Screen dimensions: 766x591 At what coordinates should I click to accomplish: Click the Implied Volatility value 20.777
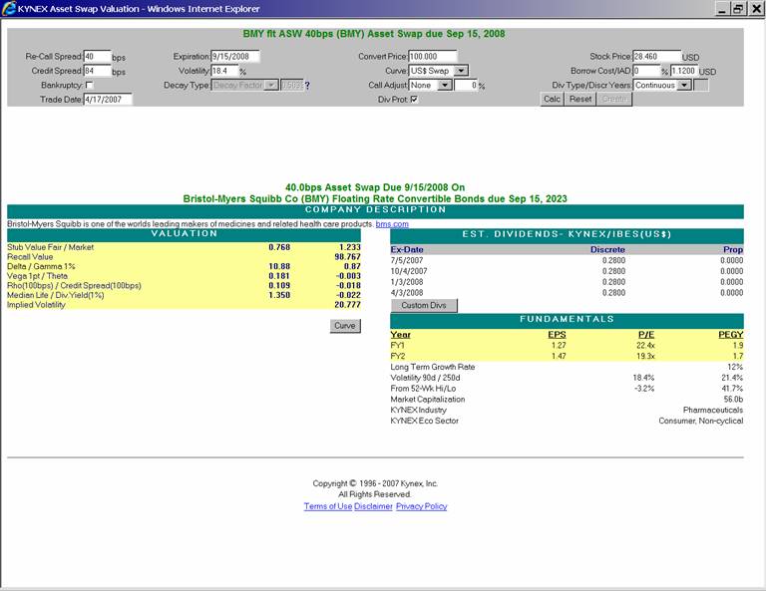(x=347, y=305)
